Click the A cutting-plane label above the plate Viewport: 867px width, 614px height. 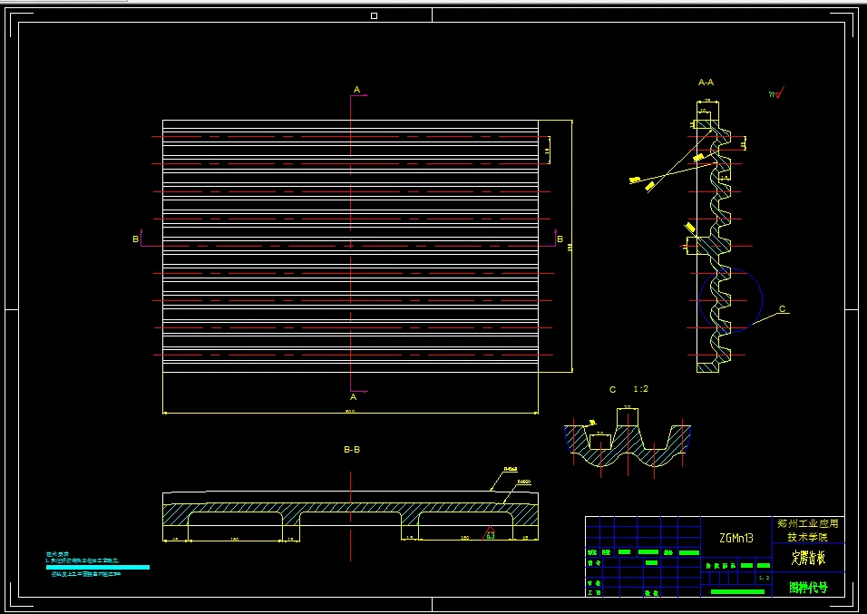tap(356, 89)
